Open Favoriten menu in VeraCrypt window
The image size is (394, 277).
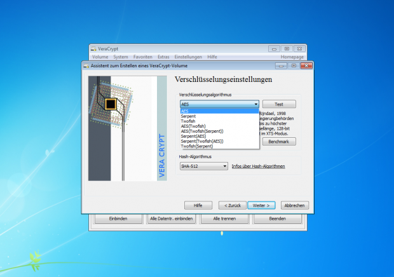pyautogui.click(x=143, y=57)
